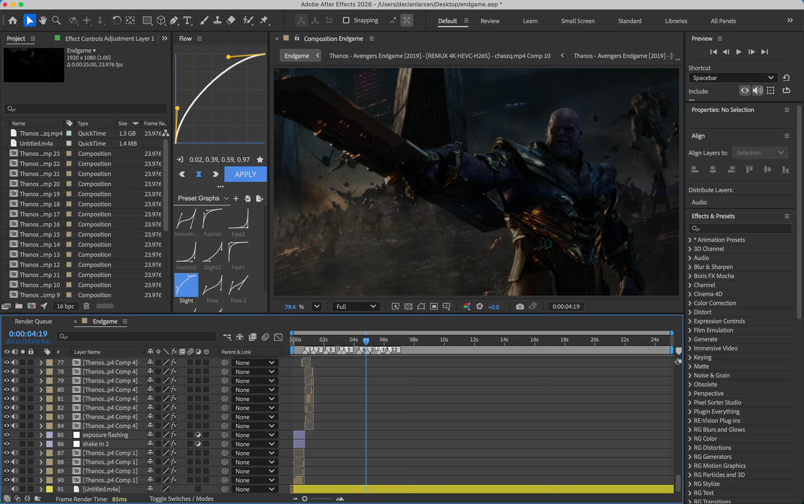This screenshot has height=504, width=804.
Task: Open the viewer resolution Full dropdown
Action: pos(356,307)
